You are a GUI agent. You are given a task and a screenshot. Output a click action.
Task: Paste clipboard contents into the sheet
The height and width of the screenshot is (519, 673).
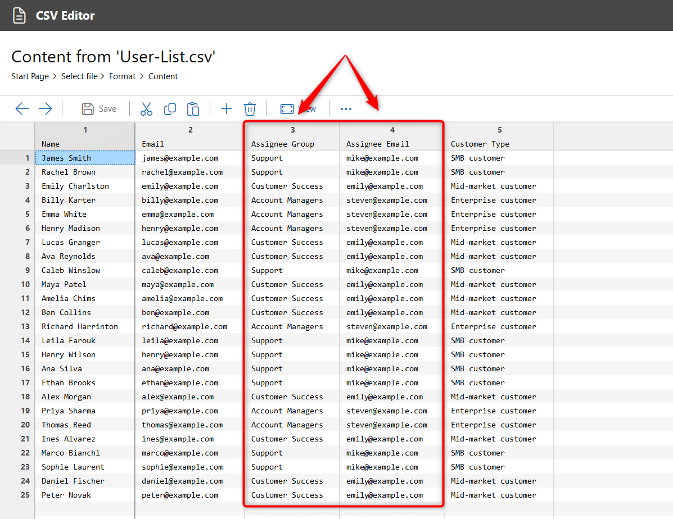point(193,108)
